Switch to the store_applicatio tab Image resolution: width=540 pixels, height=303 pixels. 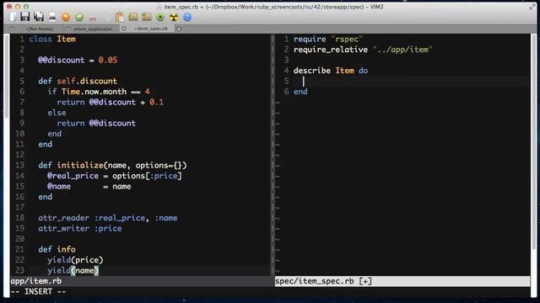[x=93, y=29]
